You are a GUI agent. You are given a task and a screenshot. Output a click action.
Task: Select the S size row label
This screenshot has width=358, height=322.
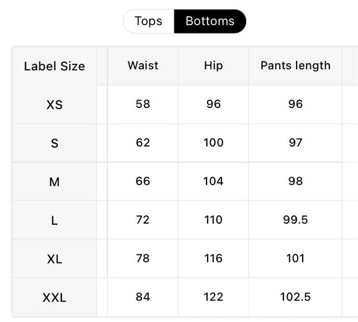coord(54,143)
